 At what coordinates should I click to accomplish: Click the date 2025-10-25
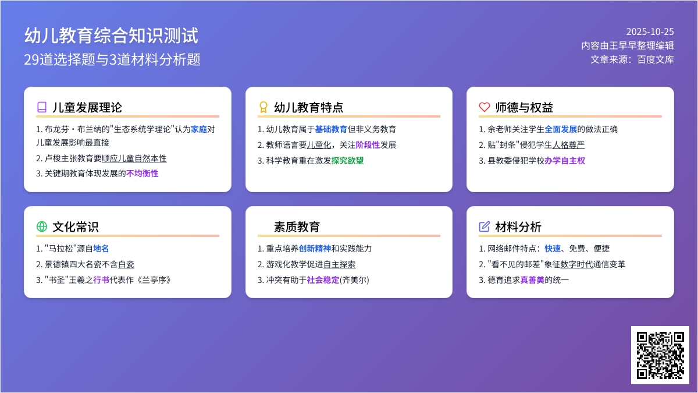[650, 31]
